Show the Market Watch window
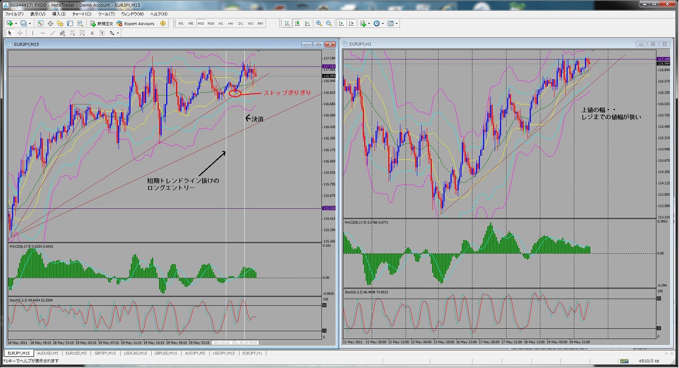 [40, 24]
